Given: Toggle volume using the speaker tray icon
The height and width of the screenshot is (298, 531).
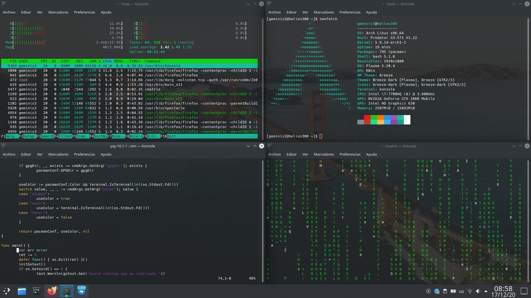Looking at the screenshot, I should (x=478, y=291).
